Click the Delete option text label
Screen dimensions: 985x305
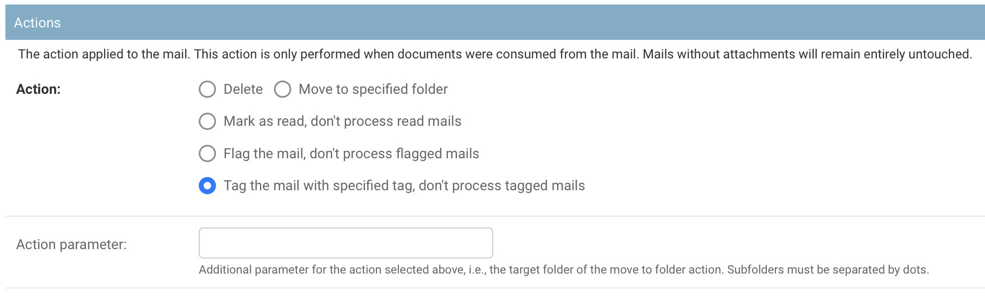[242, 89]
